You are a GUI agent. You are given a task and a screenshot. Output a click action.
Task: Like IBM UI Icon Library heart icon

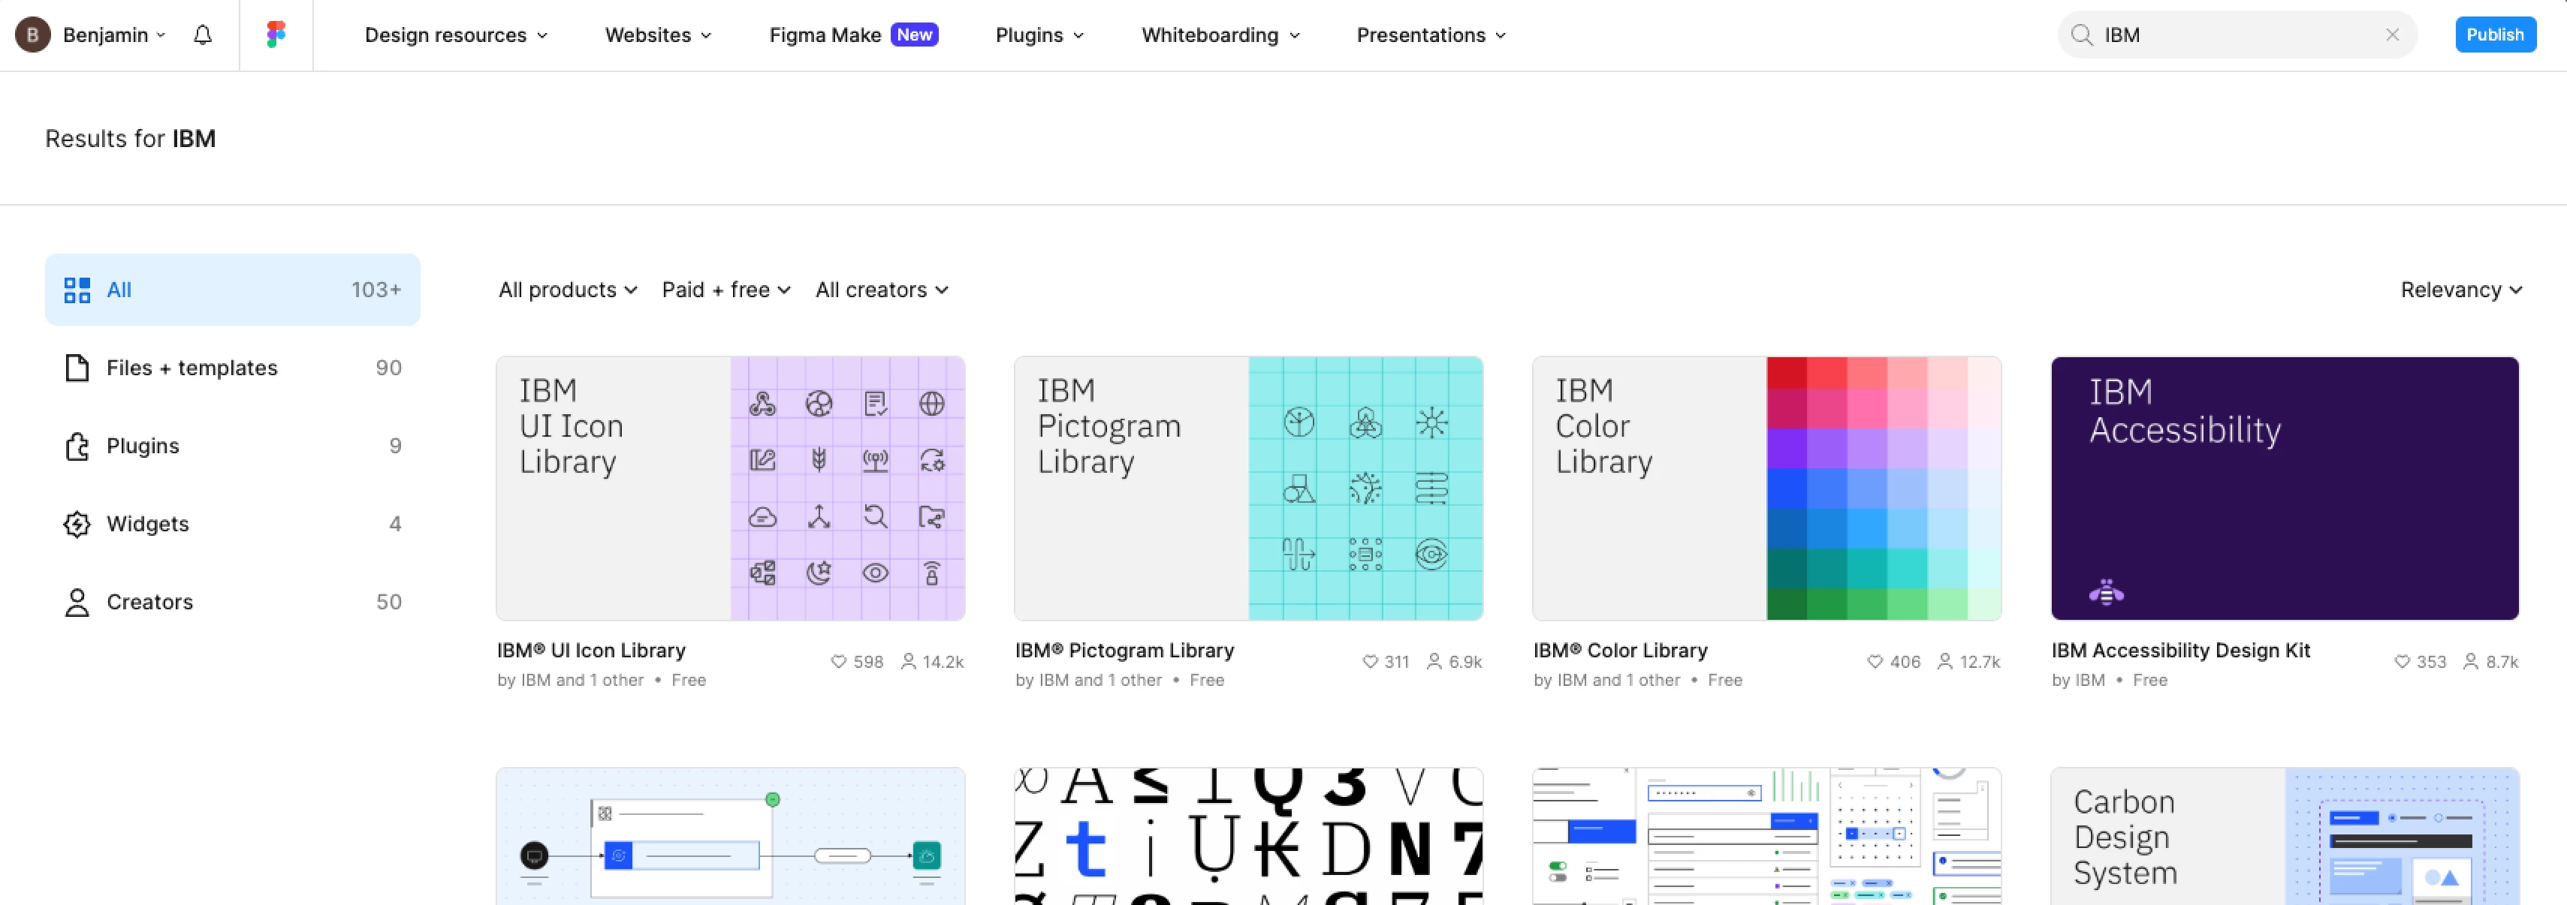click(838, 662)
